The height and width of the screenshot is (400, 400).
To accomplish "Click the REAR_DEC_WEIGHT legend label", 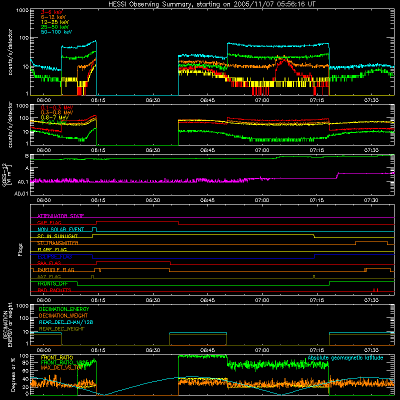I will pos(61,329).
